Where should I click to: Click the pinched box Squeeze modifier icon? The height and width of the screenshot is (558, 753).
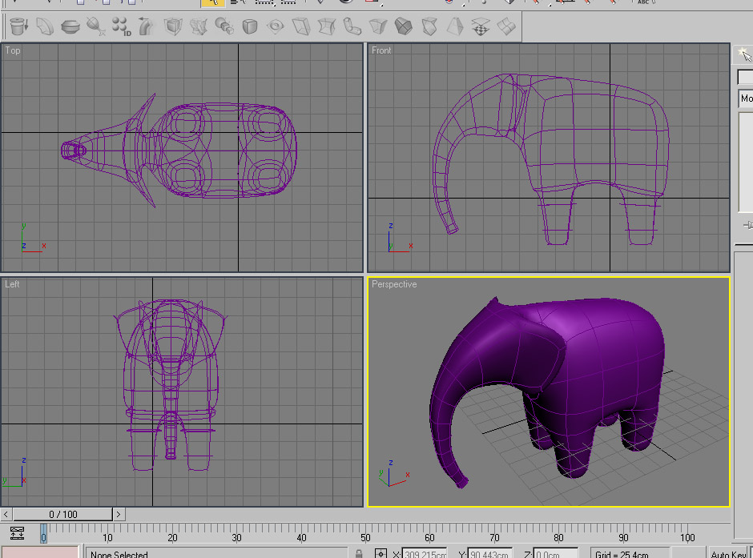pos(327,26)
